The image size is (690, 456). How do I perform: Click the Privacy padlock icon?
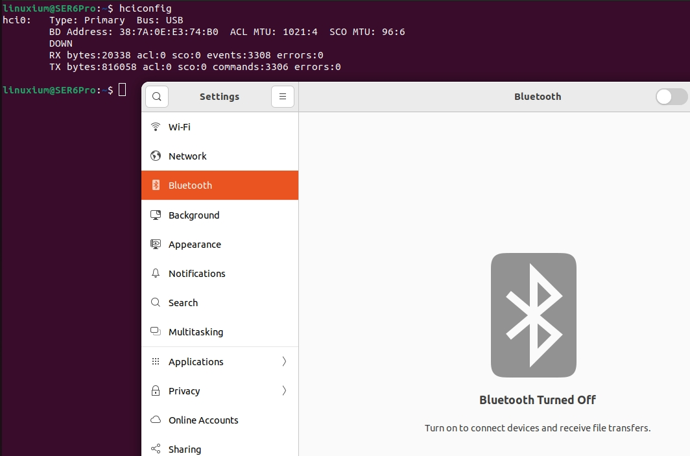click(156, 390)
